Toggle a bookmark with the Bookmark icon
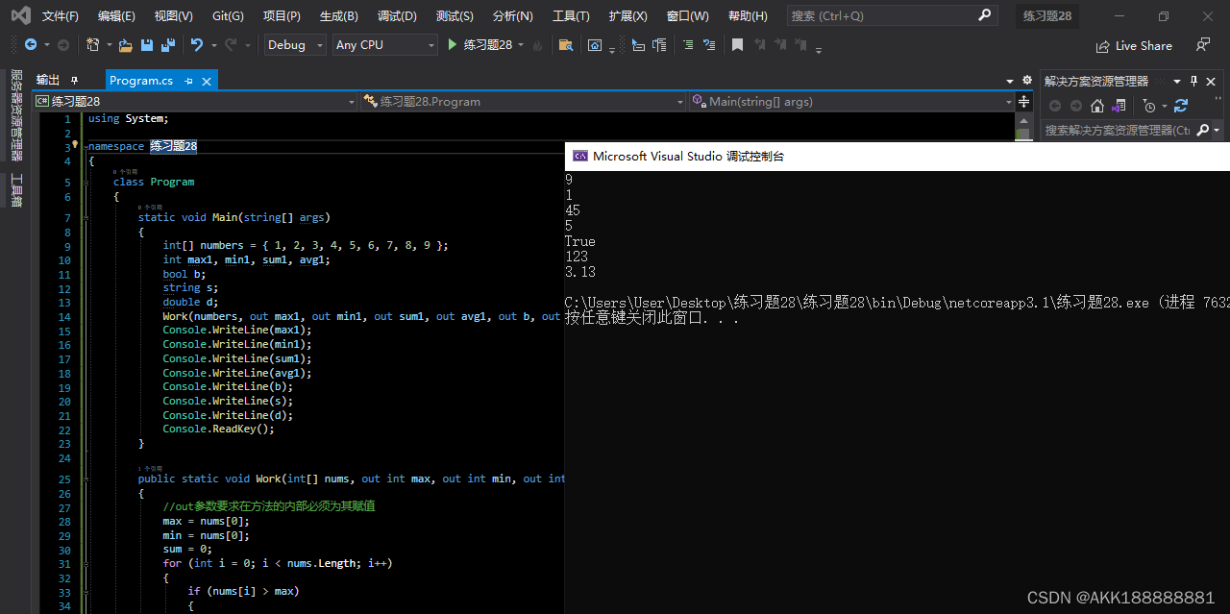Screen dimensions: 1230x614 click(x=737, y=45)
